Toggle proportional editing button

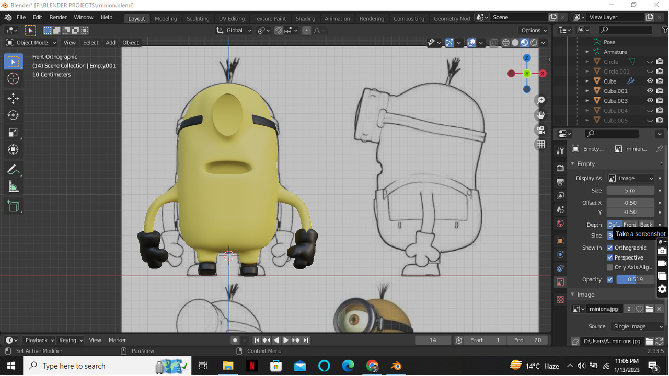click(306, 30)
